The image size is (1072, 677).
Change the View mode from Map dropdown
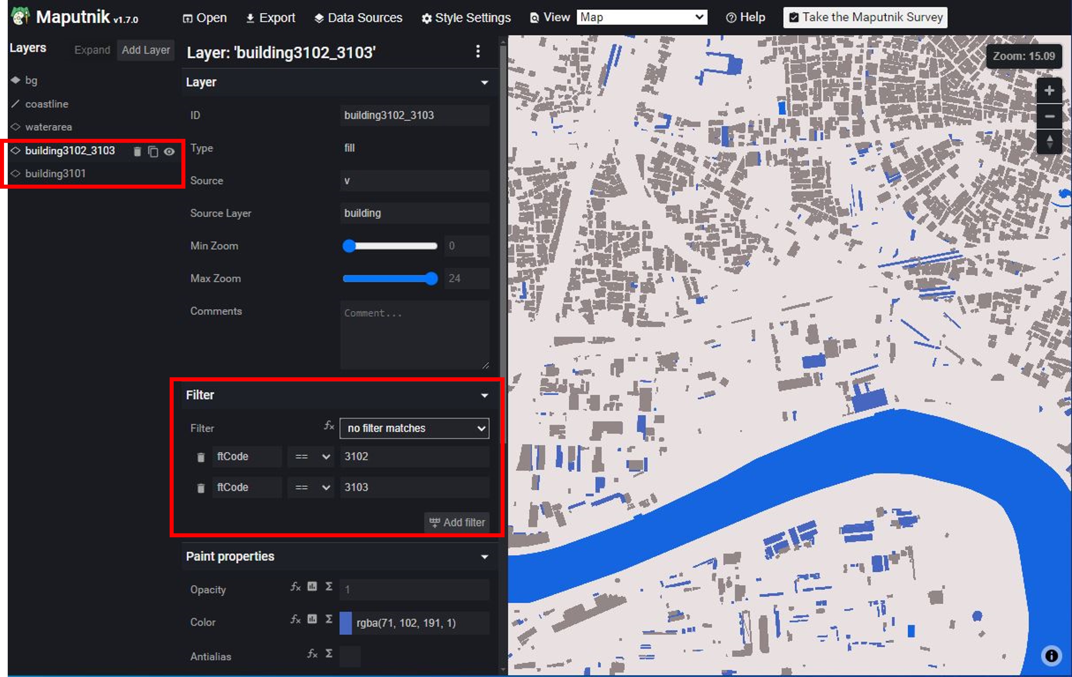click(642, 17)
